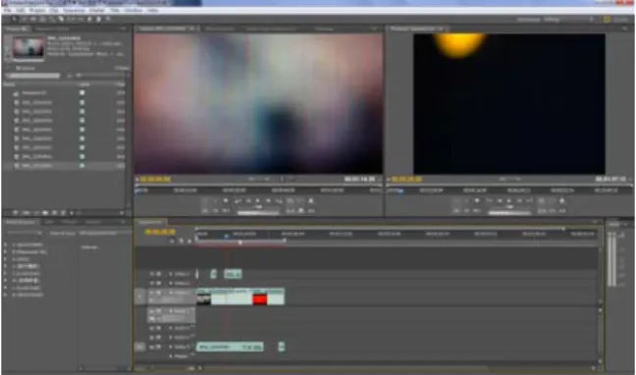Open the Program monitor panel menu

[x=625, y=28]
